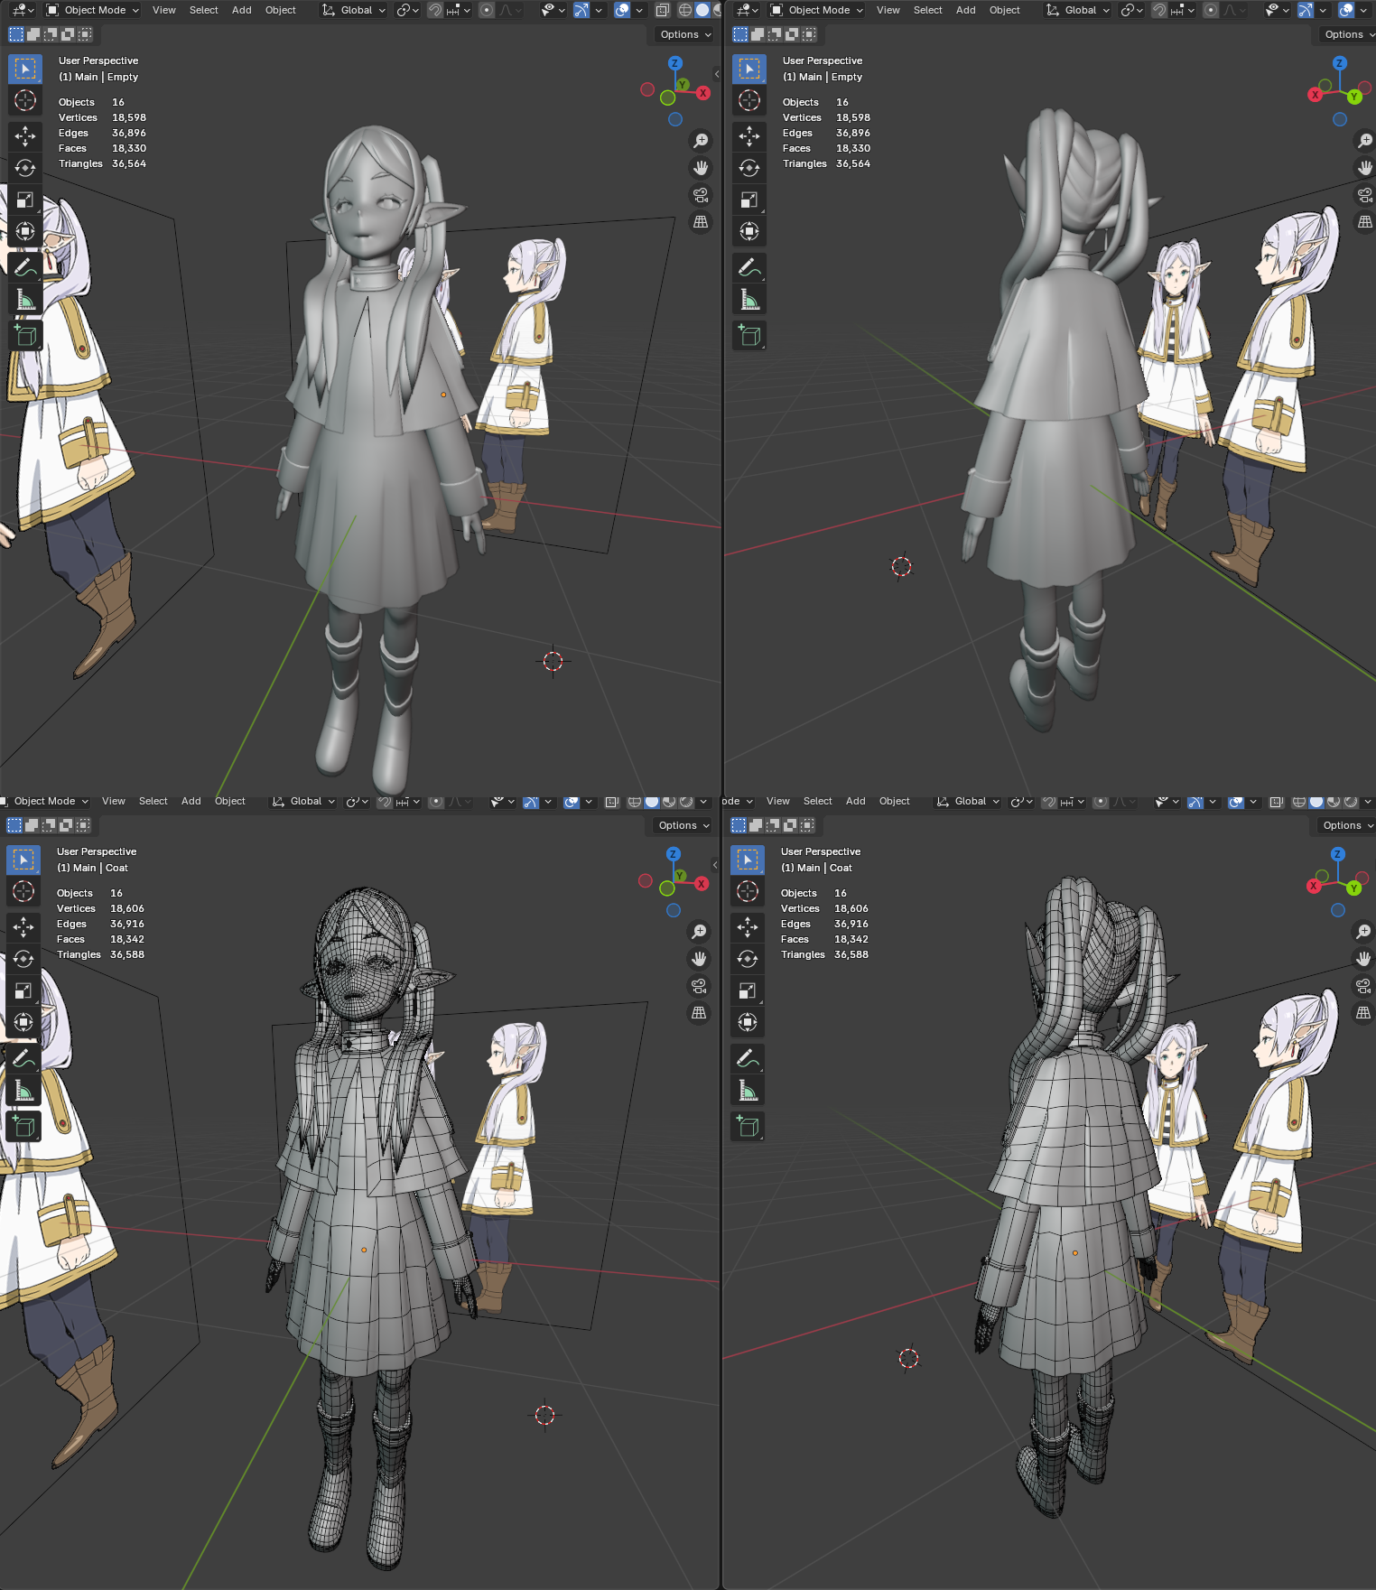Image resolution: width=1376 pixels, height=1590 pixels.
Task: Enable material preview shading in bottom-left viewport
Action: click(x=669, y=802)
